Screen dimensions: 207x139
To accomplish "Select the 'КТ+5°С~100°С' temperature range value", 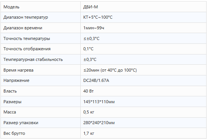I will point(98,17).
